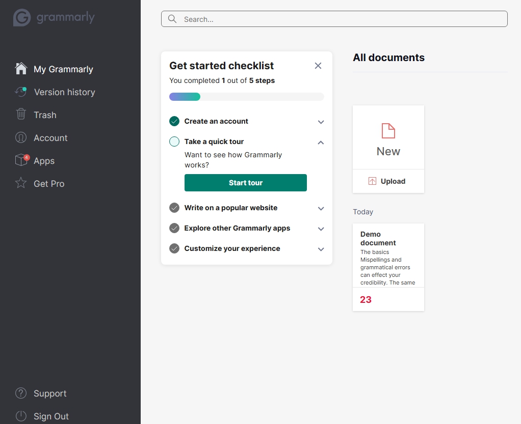Open Account settings in sidebar
The width and height of the screenshot is (521, 424).
[x=50, y=137]
